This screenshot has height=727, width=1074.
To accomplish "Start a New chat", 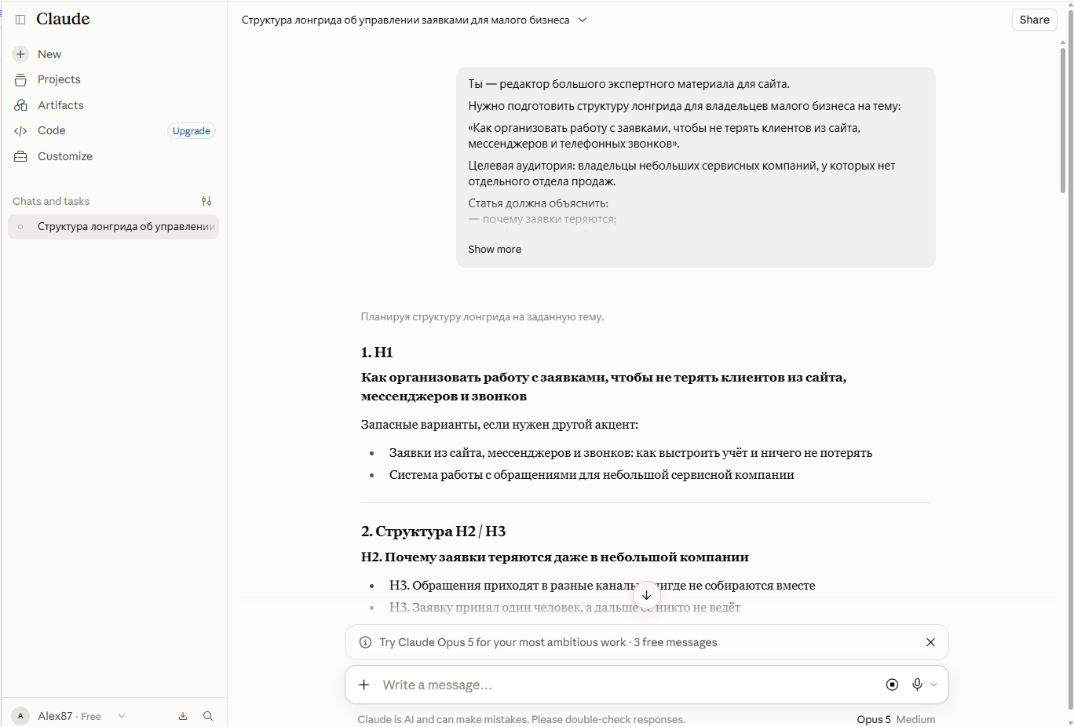I will click(115, 54).
